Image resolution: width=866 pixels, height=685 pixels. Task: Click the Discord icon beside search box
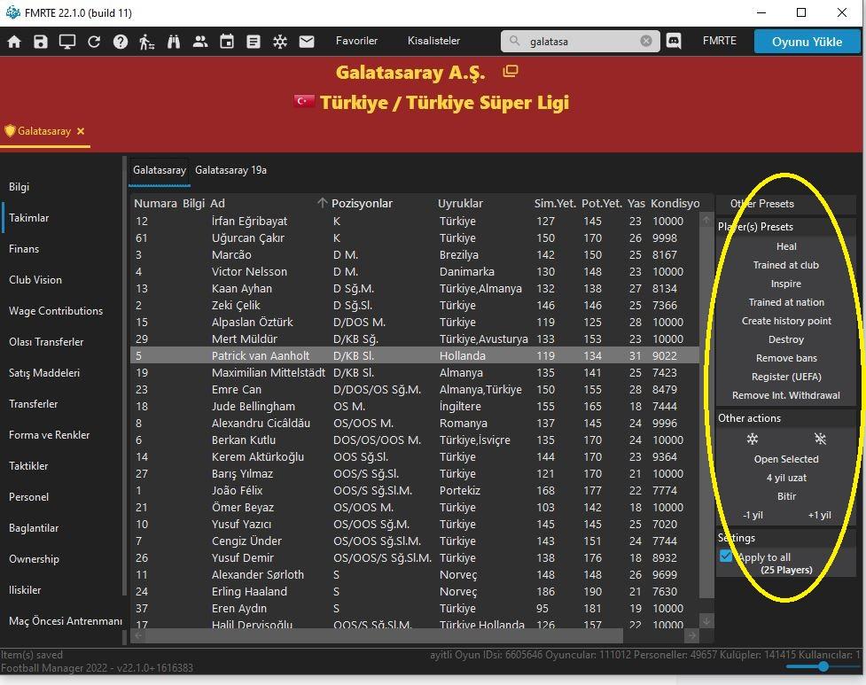click(673, 41)
